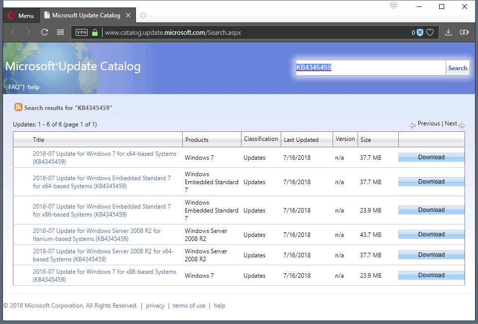Open the help link in header
Viewport: 478px width, 324px height.
[33, 87]
